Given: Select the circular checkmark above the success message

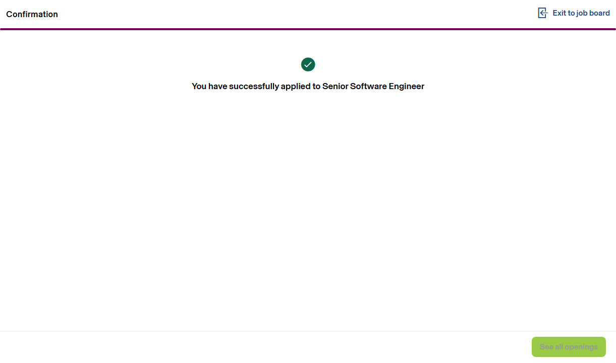Looking at the screenshot, I should coord(308,64).
